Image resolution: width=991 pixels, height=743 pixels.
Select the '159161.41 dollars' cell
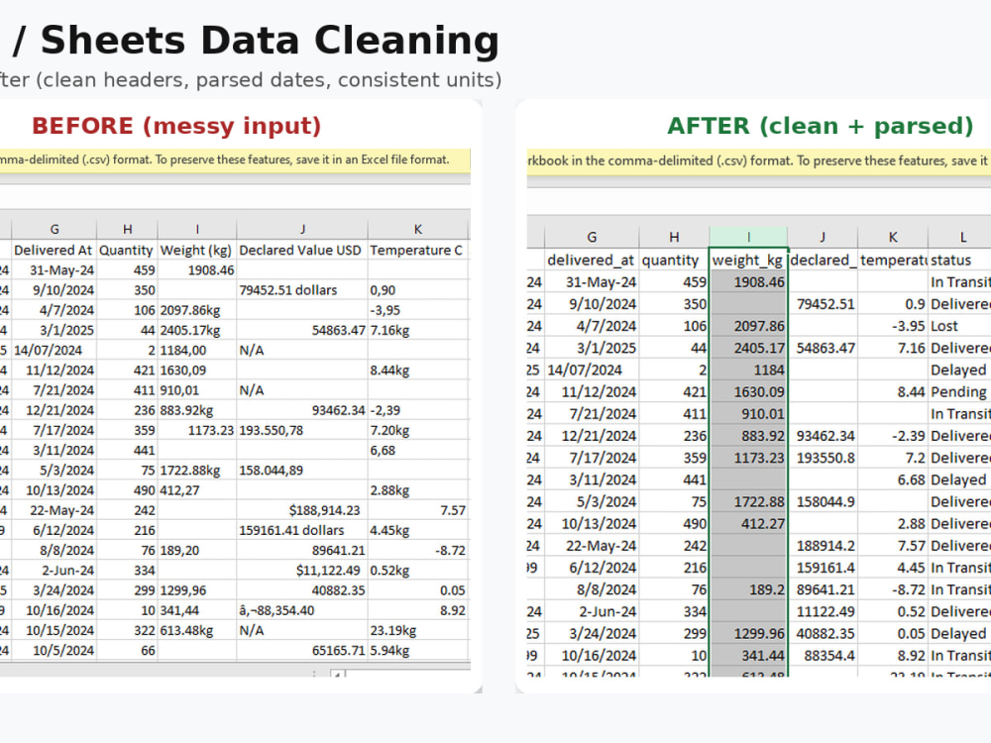pyautogui.click(x=302, y=530)
